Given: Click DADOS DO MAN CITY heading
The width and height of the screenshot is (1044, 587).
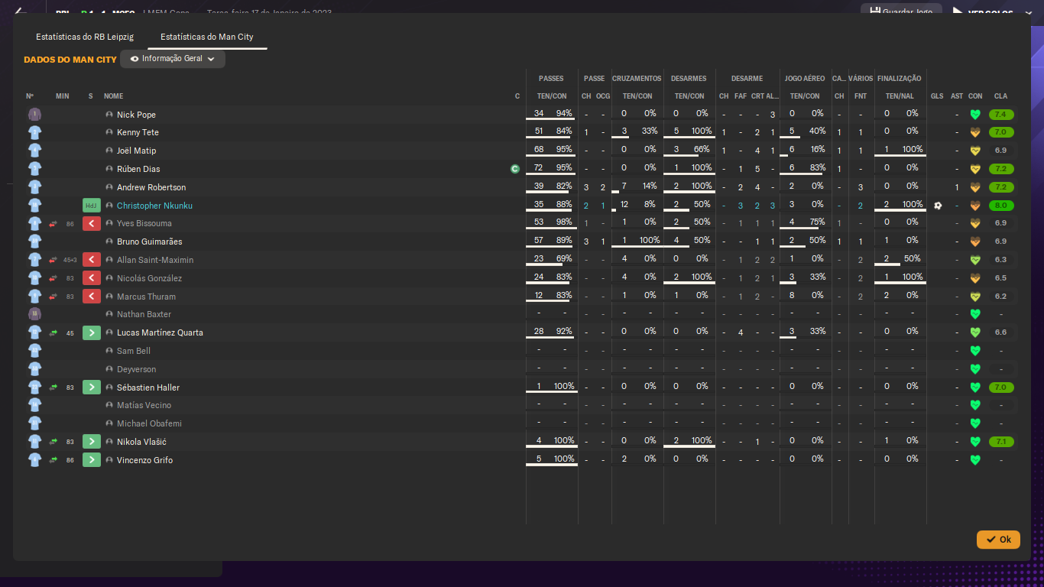Looking at the screenshot, I should 70,60.
